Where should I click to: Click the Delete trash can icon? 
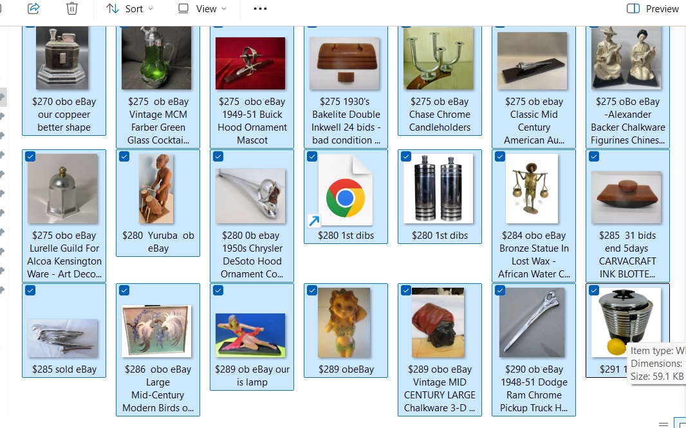[x=72, y=8]
